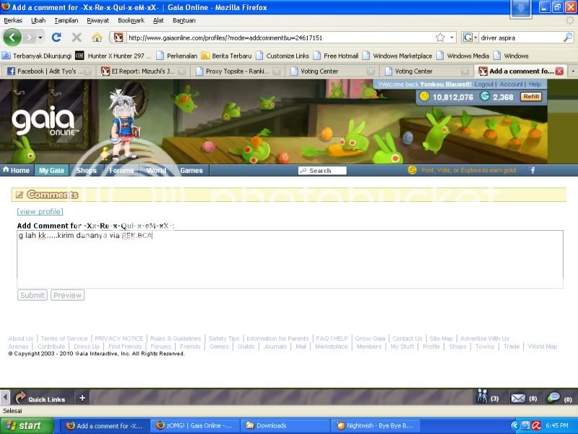This screenshot has width=578, height=434.
Task: Click the gold coin balance icon
Action: click(424, 97)
